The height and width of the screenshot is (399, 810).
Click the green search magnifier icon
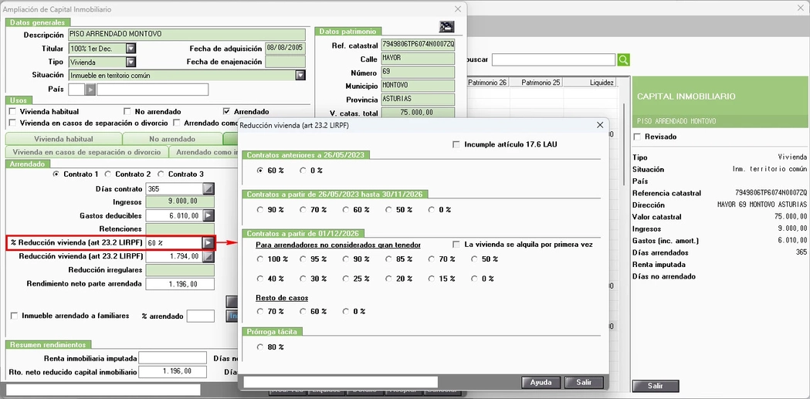[623, 60]
